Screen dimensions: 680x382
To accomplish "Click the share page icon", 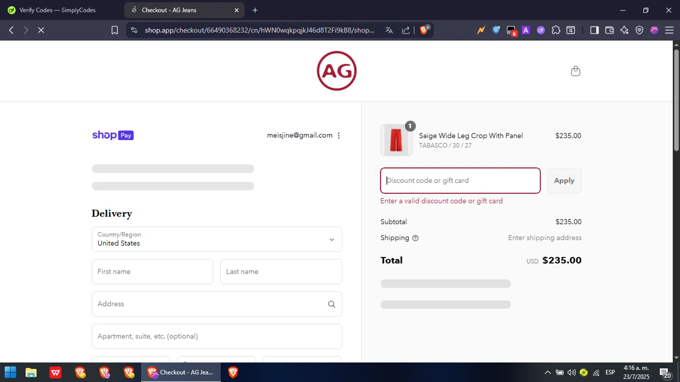I will click(x=406, y=30).
